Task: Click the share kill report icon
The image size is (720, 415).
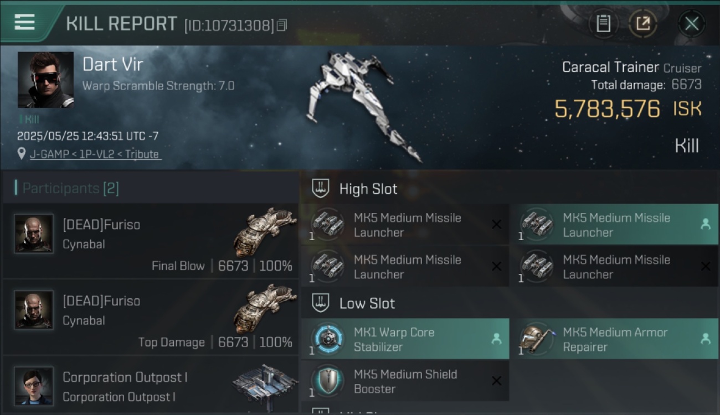Action: 643,24
